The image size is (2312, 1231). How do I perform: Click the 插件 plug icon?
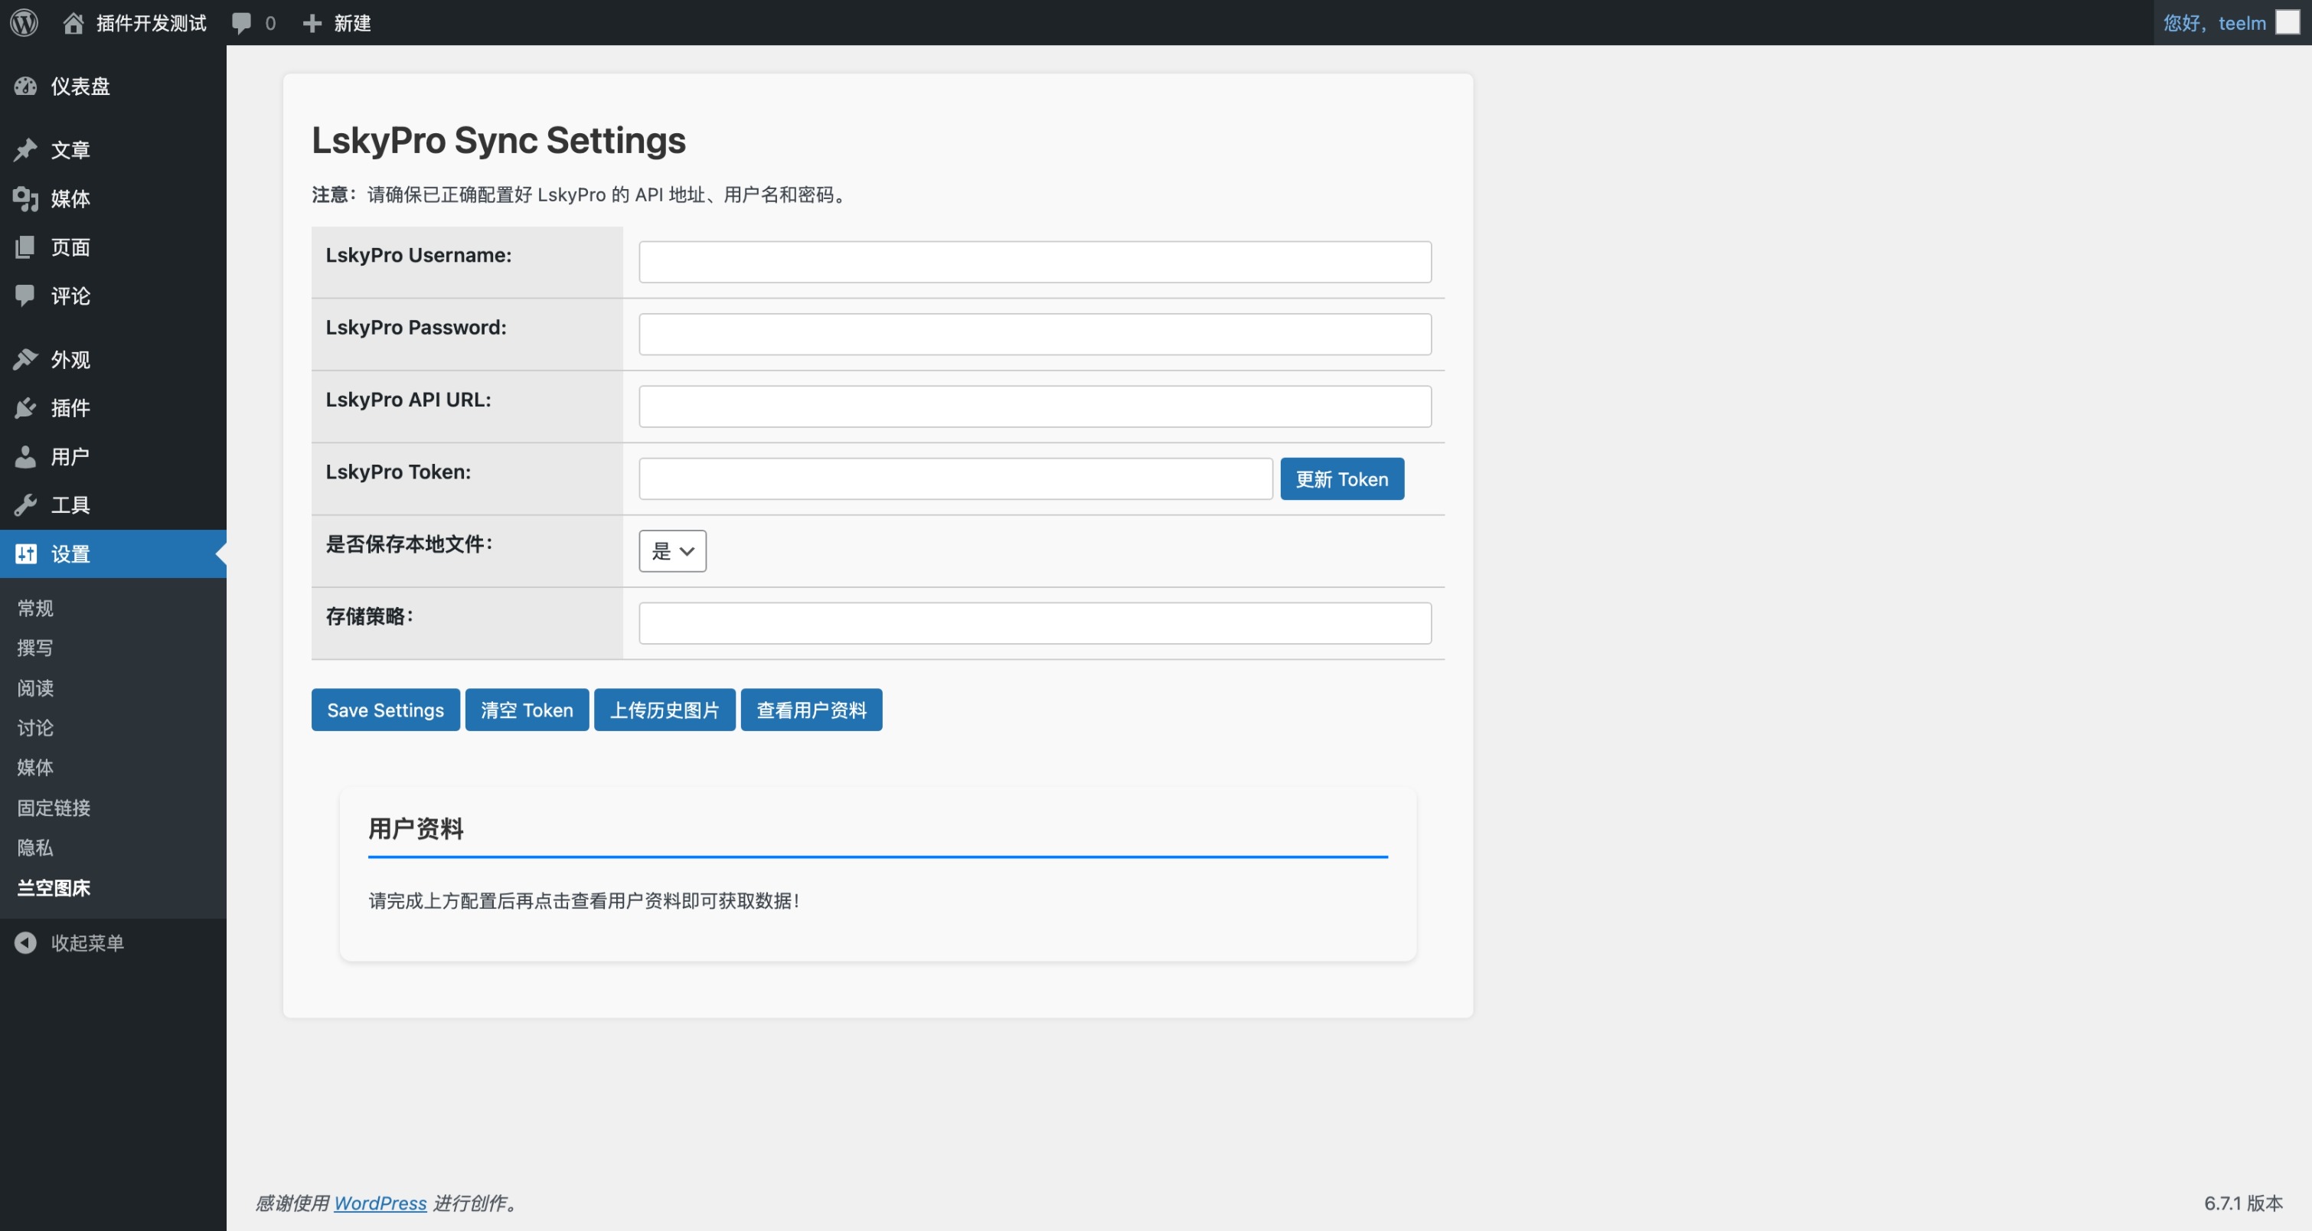click(x=25, y=408)
